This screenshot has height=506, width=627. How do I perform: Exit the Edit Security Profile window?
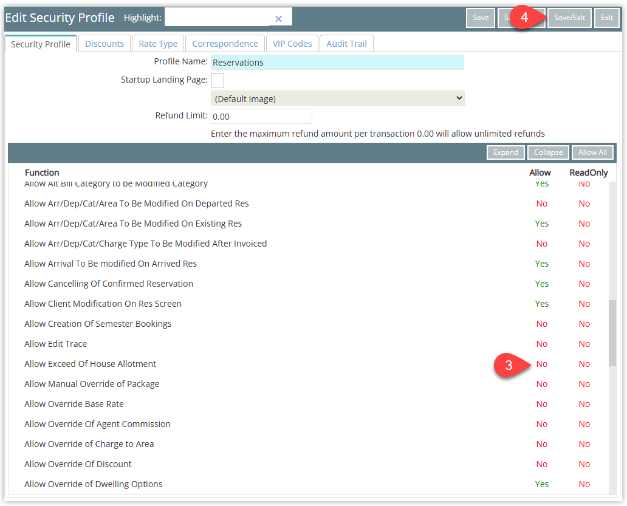606,18
